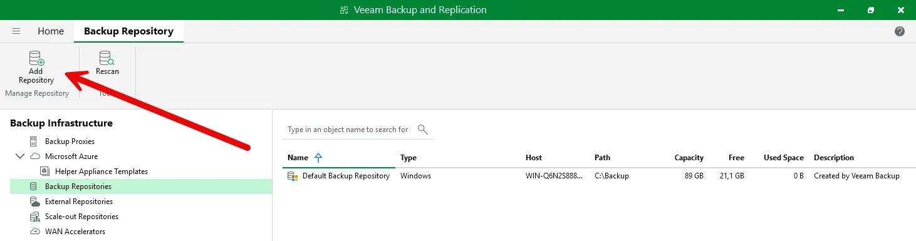Sort by the Capacity column header
Screen dimensions: 916x241
[x=689, y=158]
